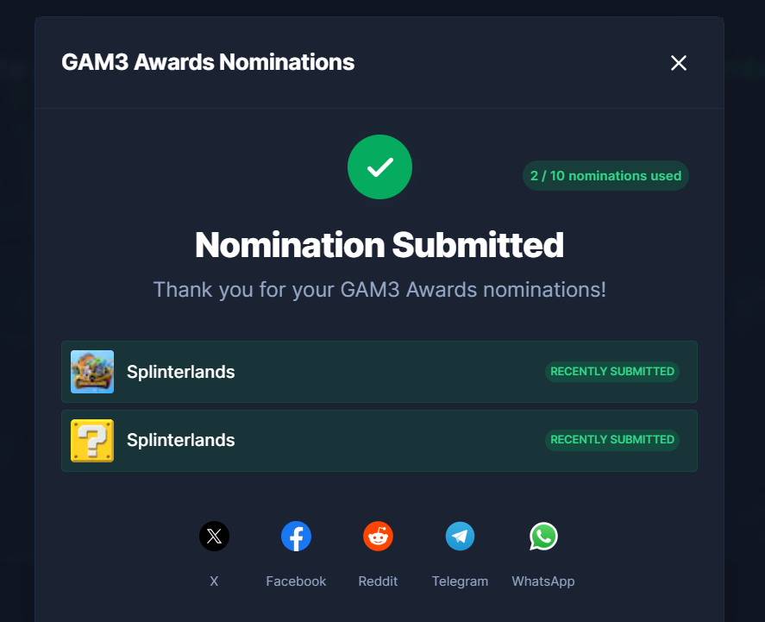
Task: Click the '2 / 10 nominations used' badge
Action: pyautogui.click(x=605, y=176)
